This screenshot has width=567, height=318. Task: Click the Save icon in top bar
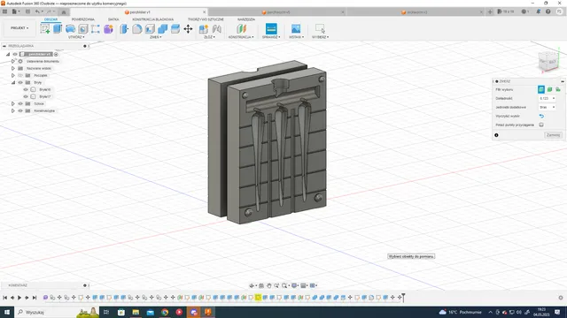point(27,11)
